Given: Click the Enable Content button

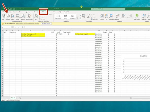Looking at the screenshot, I should pyautogui.click(x=46, y=24).
